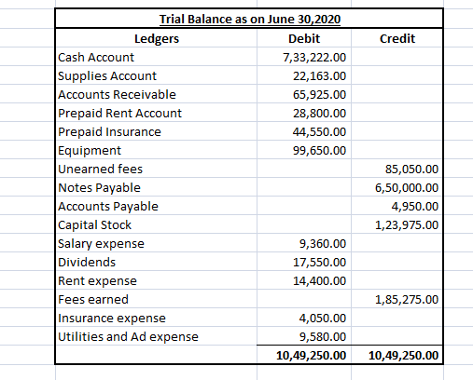473x380 pixels.
Task: Select the Cash Account cell
Action: pyautogui.click(x=157, y=57)
